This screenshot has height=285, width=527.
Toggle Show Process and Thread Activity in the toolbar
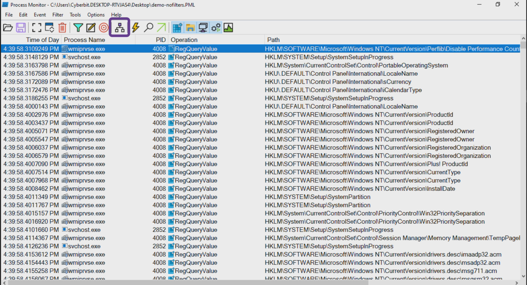(x=216, y=28)
